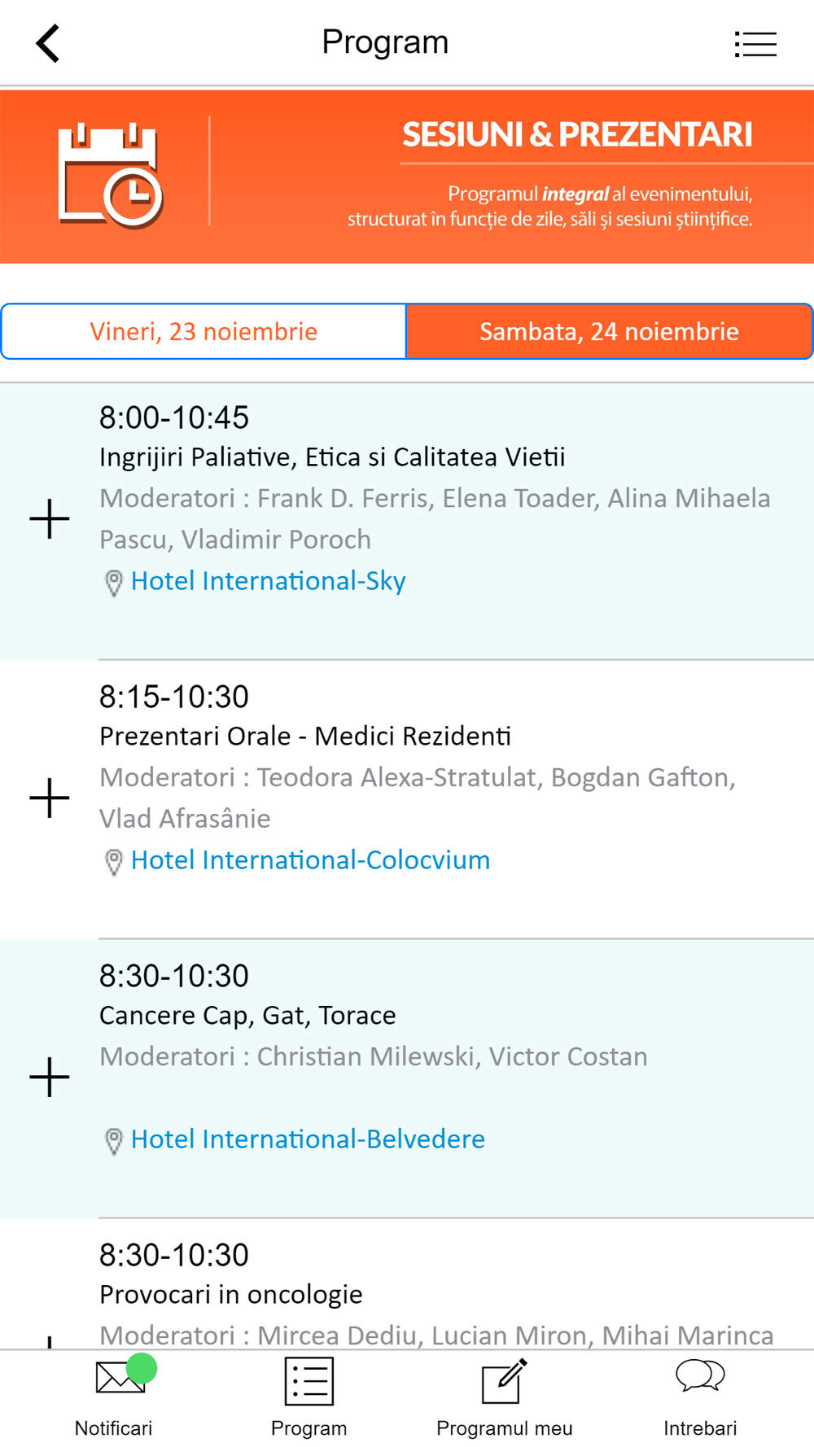Tap the calendar clock banner icon
The image size is (814, 1447).
110,175
